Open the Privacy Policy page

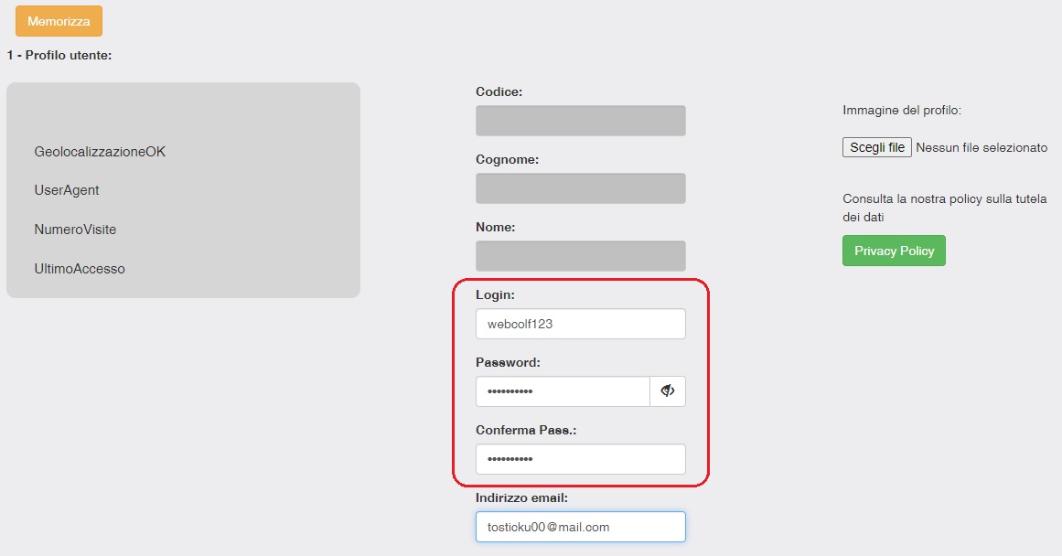(x=893, y=250)
